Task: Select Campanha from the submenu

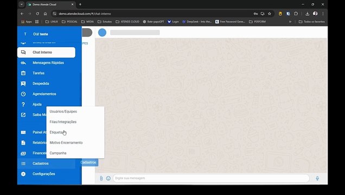Action: [75, 153]
